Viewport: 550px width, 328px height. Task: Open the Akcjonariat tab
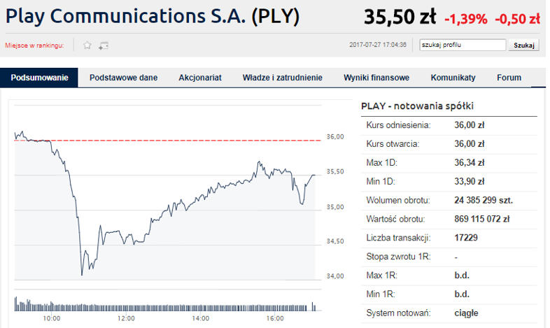200,78
